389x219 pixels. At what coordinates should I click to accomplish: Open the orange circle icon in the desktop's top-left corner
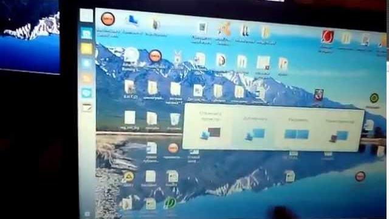[108, 19]
